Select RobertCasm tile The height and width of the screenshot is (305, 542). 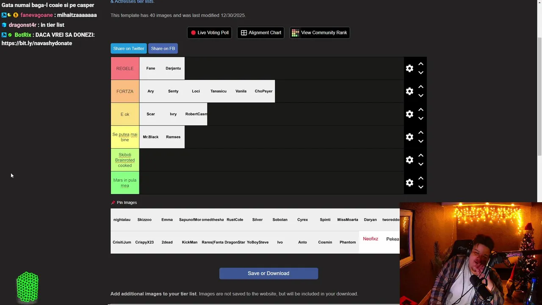click(x=196, y=114)
